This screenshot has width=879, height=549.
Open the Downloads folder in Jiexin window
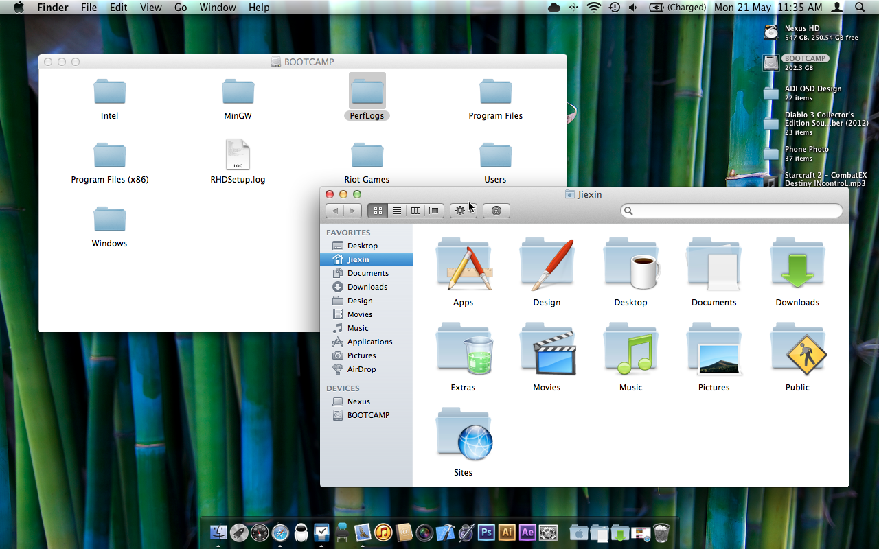tap(797, 266)
